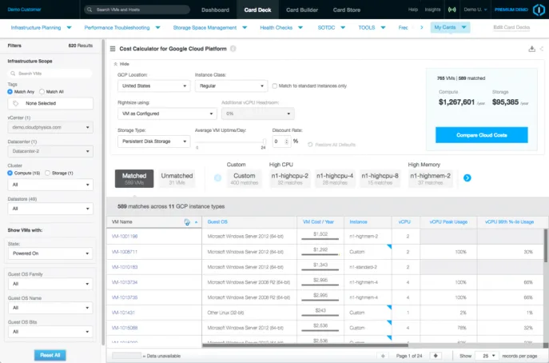Expand the State Powered On dropdown
This screenshot has width=549, height=363.
[50, 253]
